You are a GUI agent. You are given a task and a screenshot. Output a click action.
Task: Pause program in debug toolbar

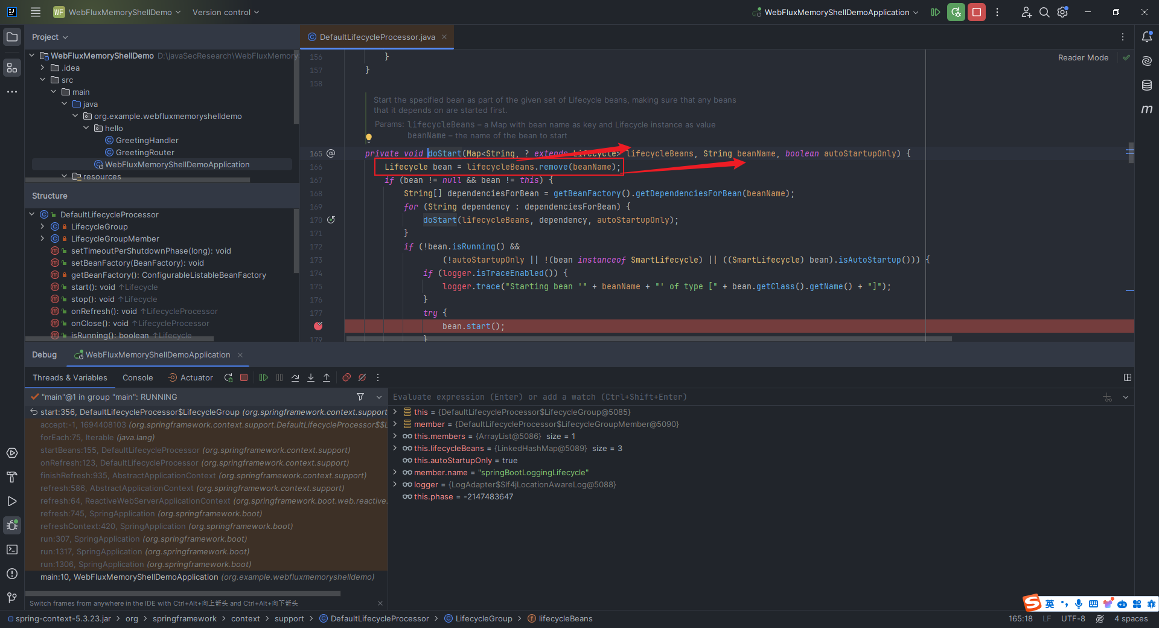pos(279,377)
